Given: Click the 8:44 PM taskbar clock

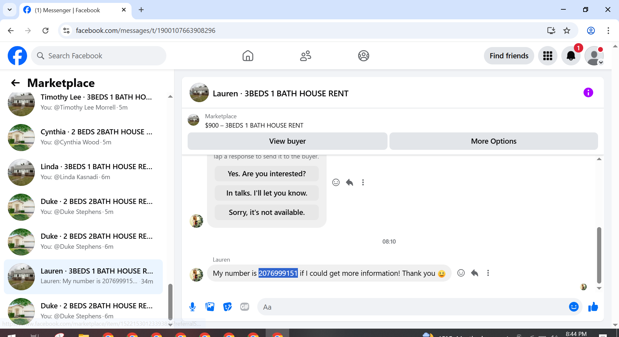Looking at the screenshot, I should (x=576, y=334).
